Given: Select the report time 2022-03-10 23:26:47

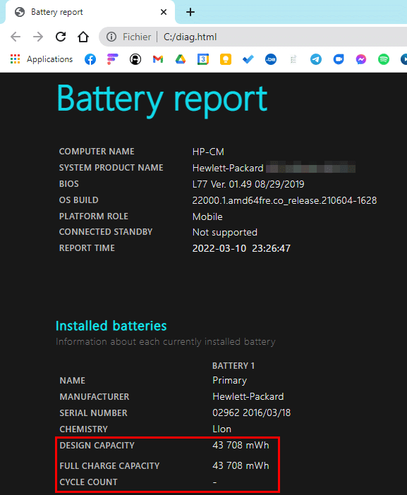Looking at the screenshot, I should pyautogui.click(x=241, y=248).
